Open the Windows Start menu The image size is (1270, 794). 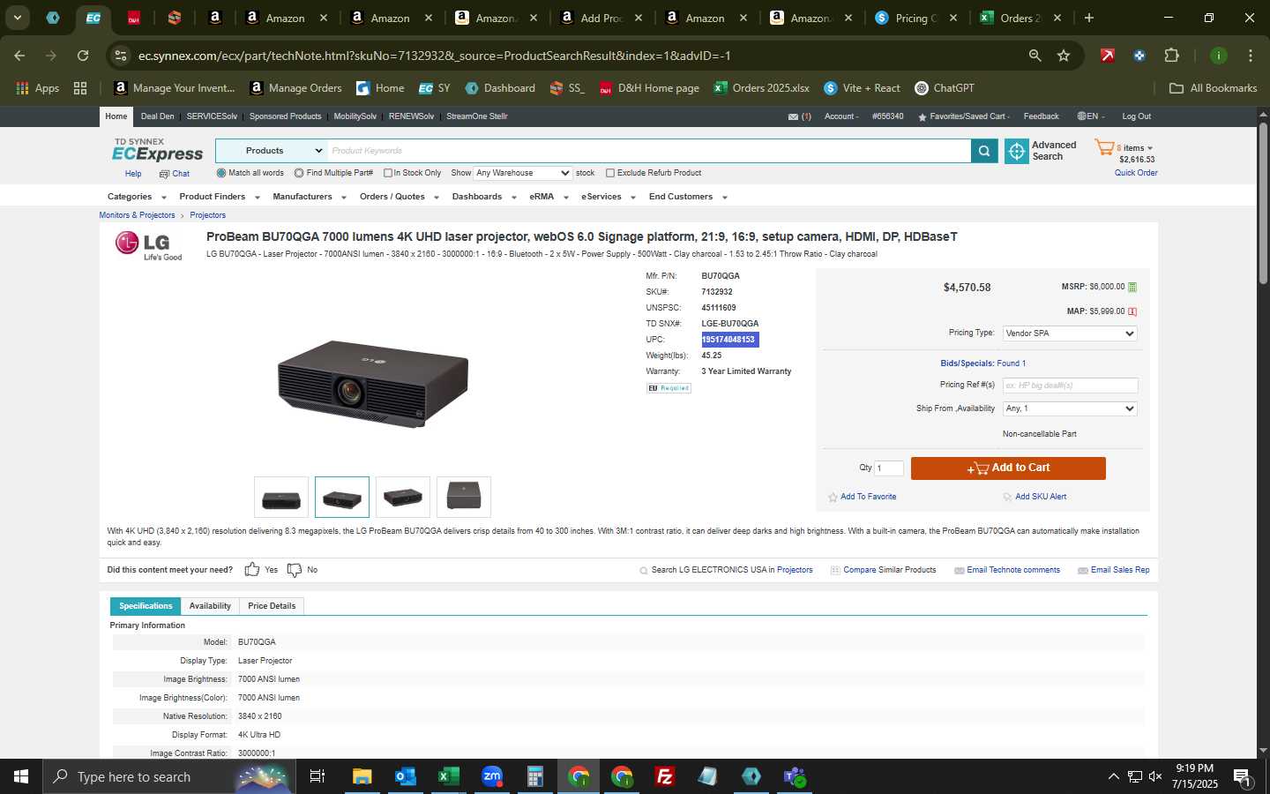click(x=21, y=776)
